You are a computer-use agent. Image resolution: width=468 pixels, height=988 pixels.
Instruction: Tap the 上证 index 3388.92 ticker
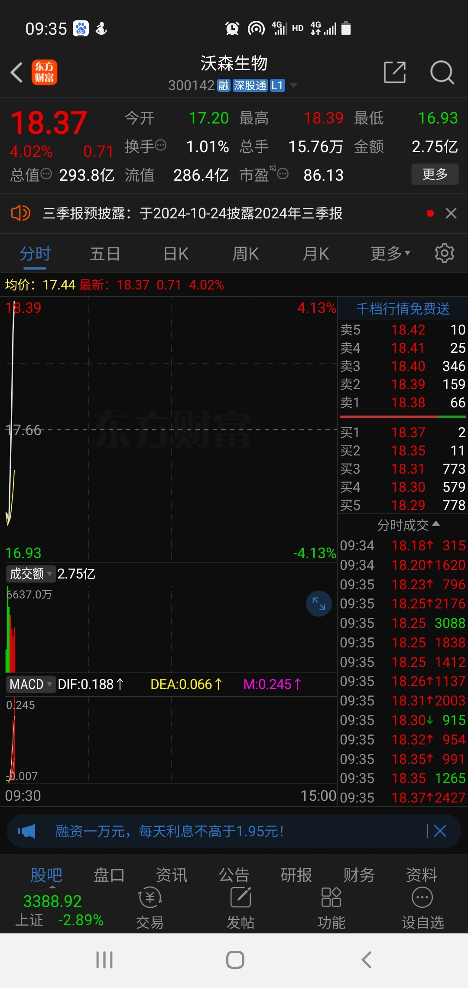pos(58,910)
